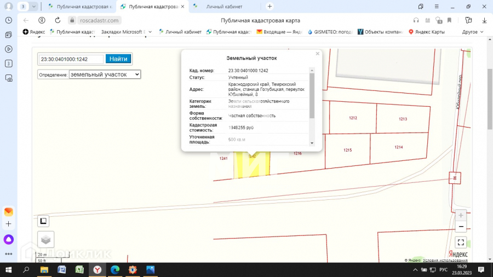Open the browser hamburger menu

tap(437, 6)
